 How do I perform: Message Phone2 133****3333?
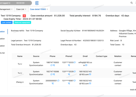pos(75,62)
